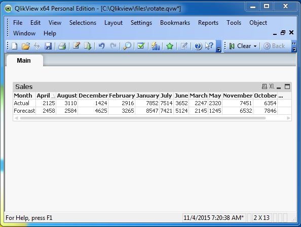This screenshot has width=301, height=227.
Task: Close the inner document window
Action: pos(291,32)
